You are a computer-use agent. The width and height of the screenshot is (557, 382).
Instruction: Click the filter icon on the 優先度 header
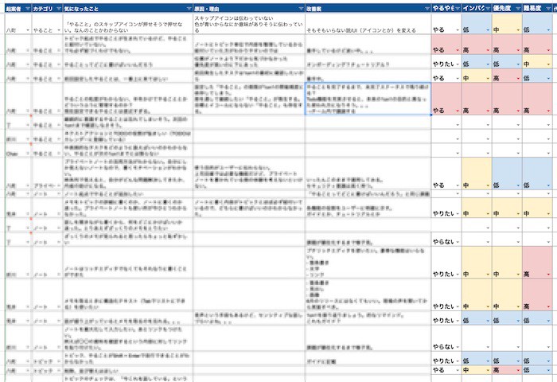pyautogui.click(x=518, y=9)
